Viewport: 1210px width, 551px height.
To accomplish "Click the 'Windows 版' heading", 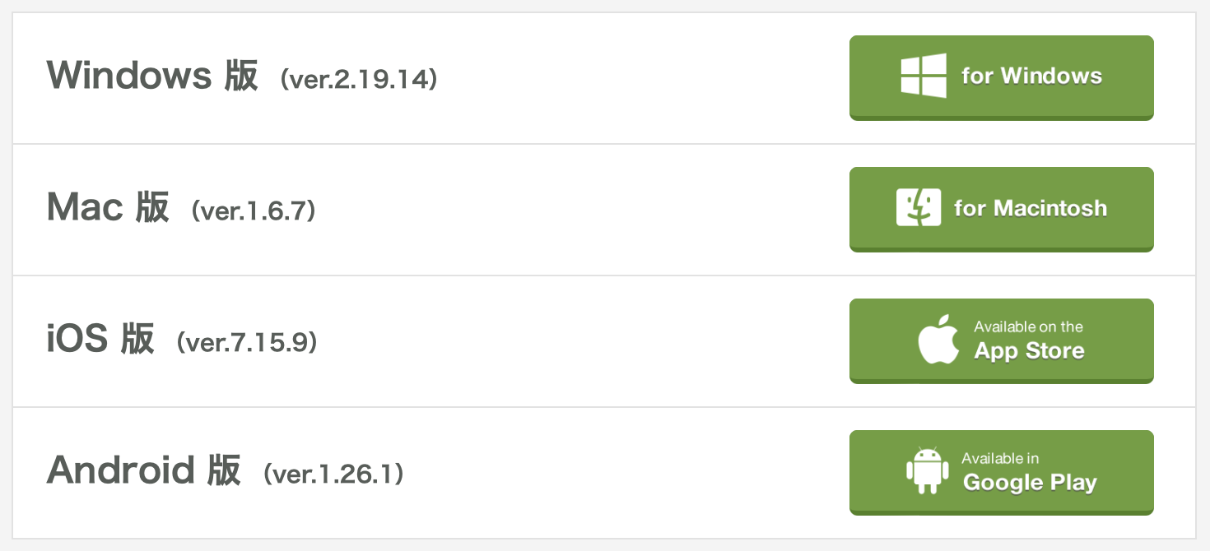I will tap(153, 76).
